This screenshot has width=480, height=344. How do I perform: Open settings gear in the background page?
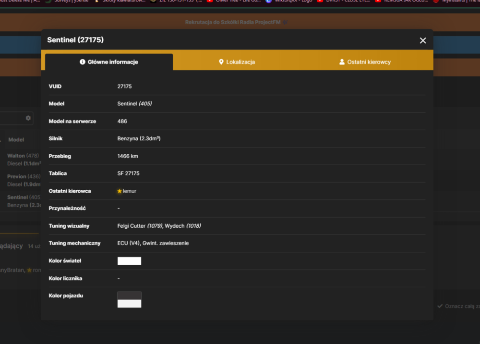[28, 118]
